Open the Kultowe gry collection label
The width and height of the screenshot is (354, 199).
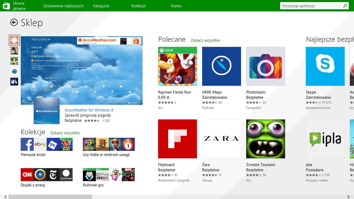tap(93, 185)
